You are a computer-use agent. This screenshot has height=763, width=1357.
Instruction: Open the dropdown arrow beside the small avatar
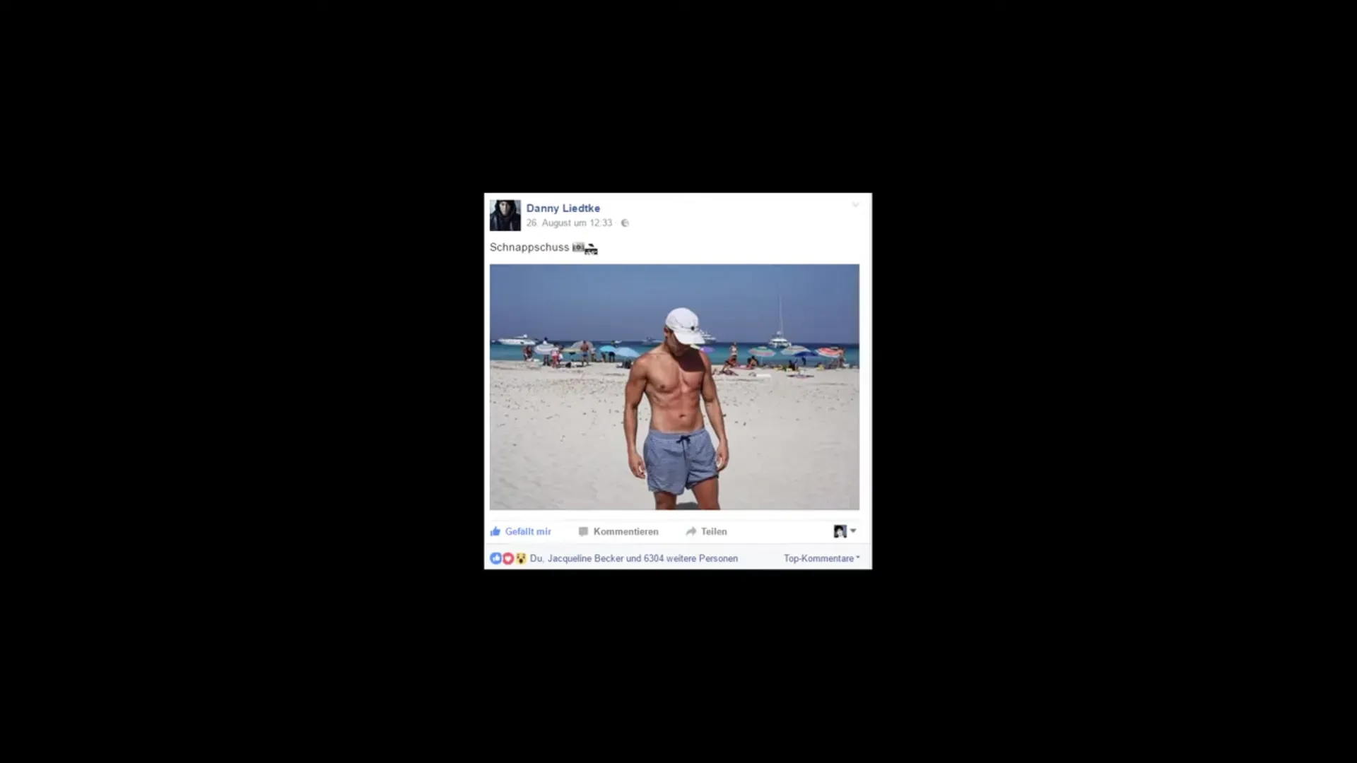[x=853, y=531]
